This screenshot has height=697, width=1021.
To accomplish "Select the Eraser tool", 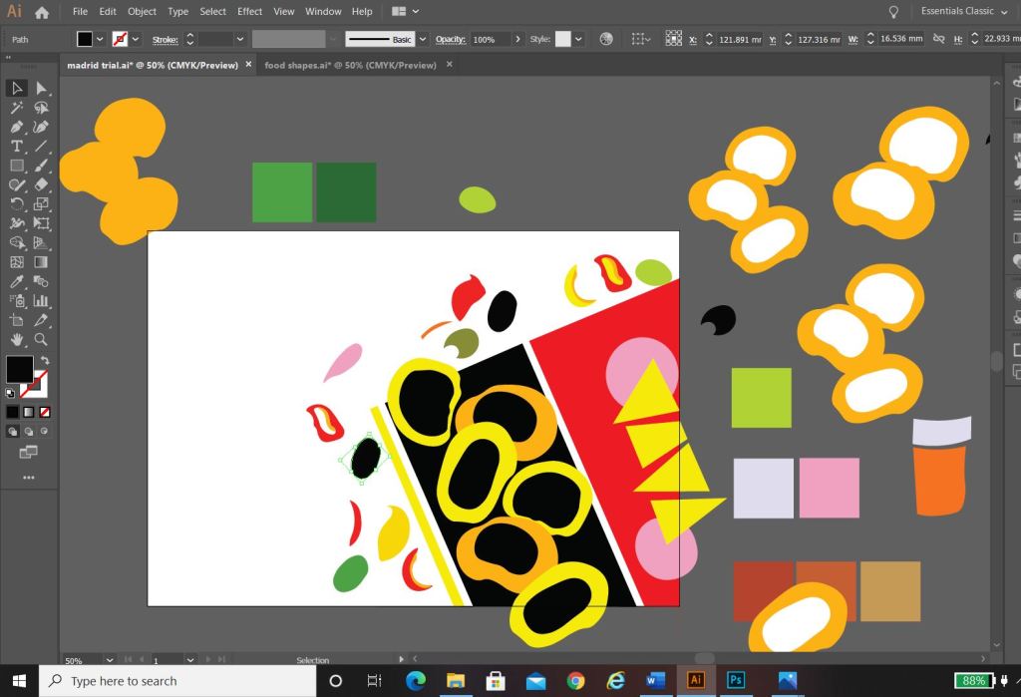I will [x=41, y=184].
